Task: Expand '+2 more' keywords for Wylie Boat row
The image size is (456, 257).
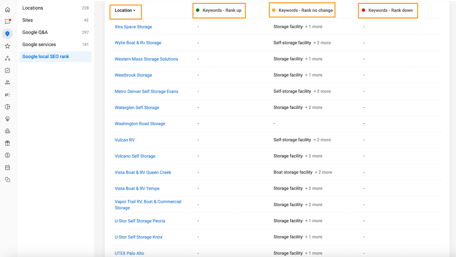Action: 322,43
